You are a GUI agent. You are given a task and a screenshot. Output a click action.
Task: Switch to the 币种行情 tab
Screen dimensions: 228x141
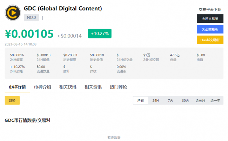pyautogui.click(x=17, y=87)
